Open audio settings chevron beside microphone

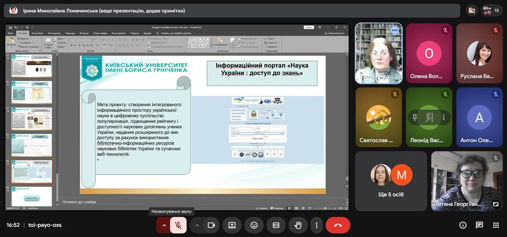[x=164, y=225]
